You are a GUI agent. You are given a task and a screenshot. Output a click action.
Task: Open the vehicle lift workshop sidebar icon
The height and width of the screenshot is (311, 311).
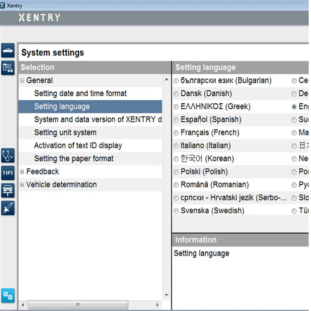8,190
